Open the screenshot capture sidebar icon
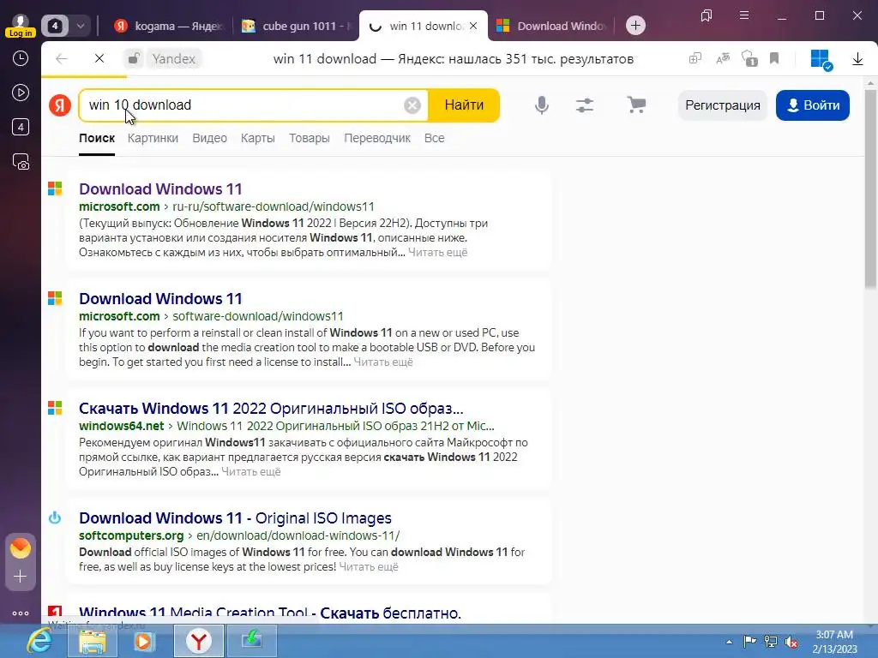This screenshot has width=878, height=658. [21, 162]
